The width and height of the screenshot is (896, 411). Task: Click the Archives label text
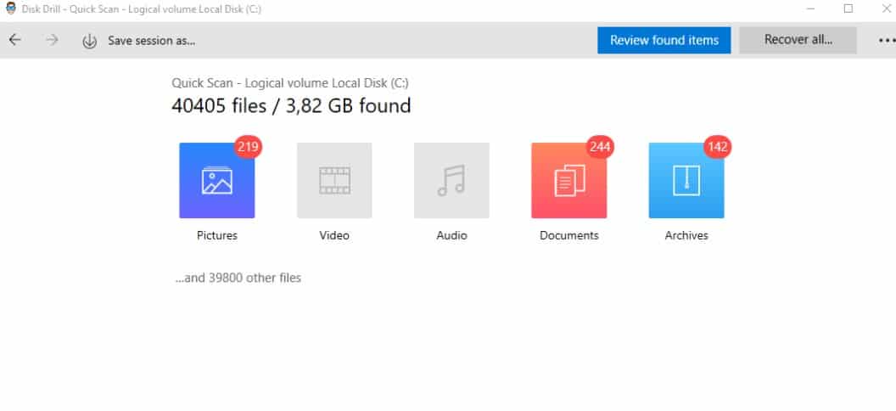686,235
